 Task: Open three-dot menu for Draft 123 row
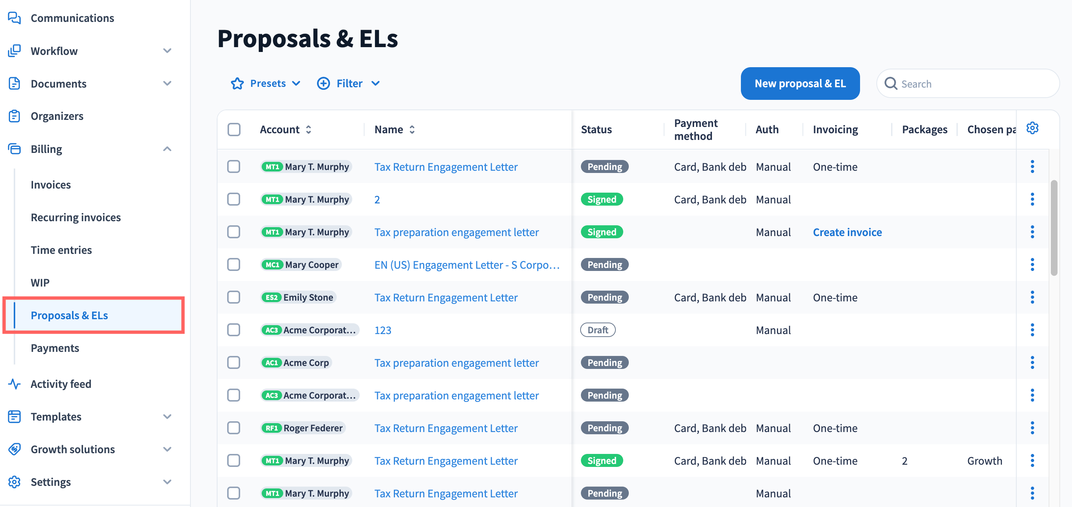[1032, 330]
